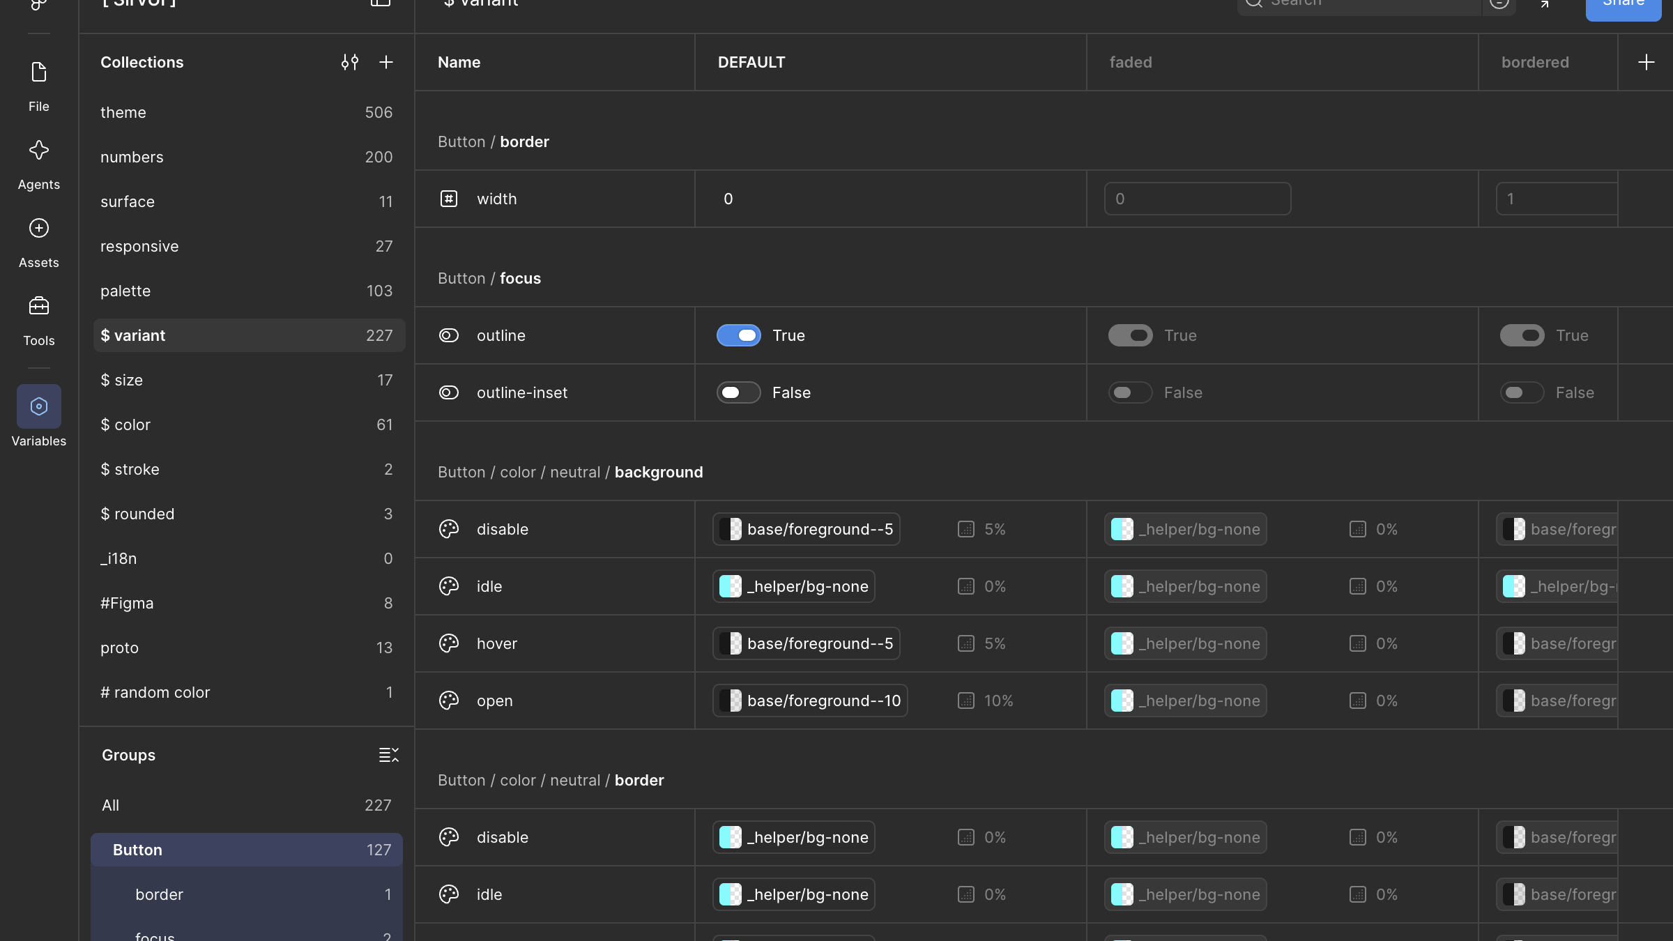Screen dimensions: 1673x941
Task: Click the faded mode column header
Action: click(1282, 62)
